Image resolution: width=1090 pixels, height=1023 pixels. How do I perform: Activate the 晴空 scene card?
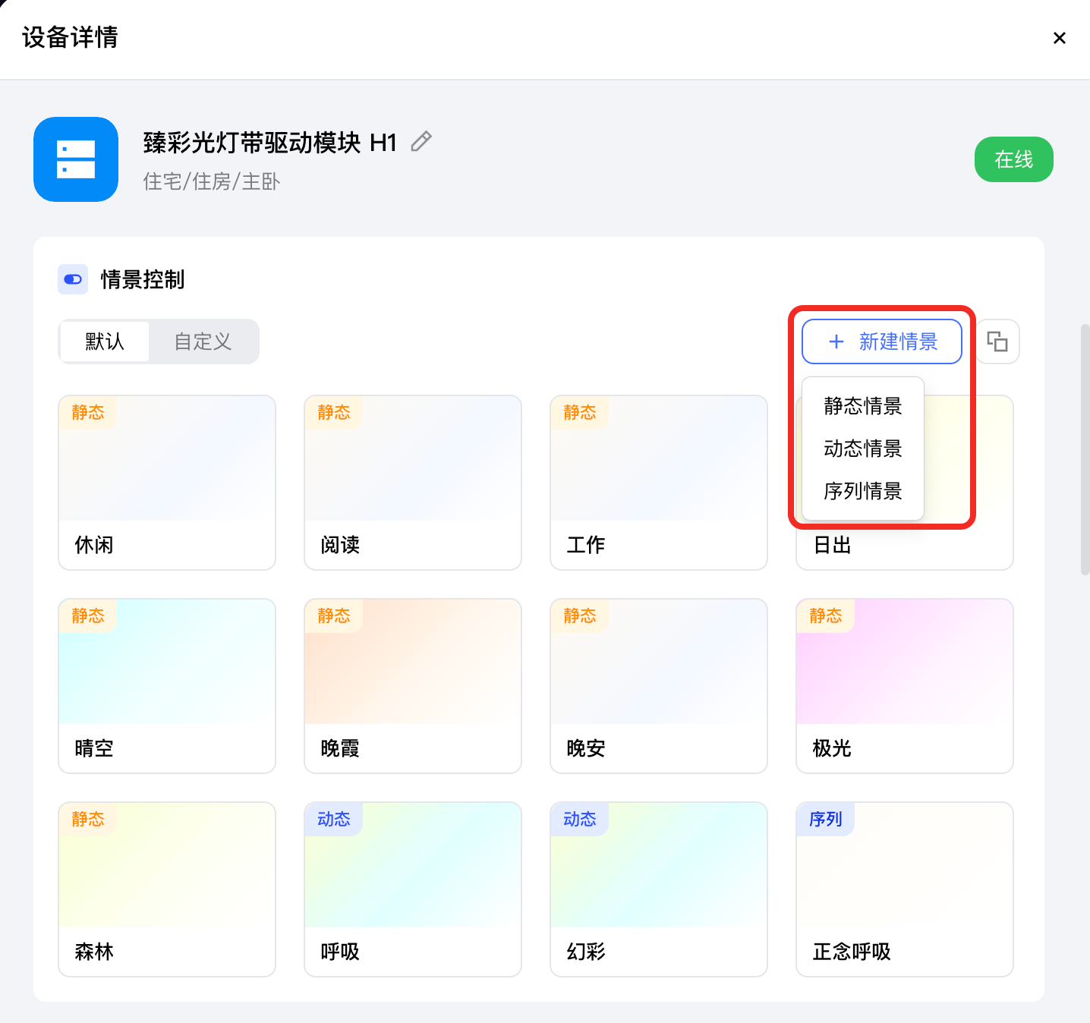point(167,686)
